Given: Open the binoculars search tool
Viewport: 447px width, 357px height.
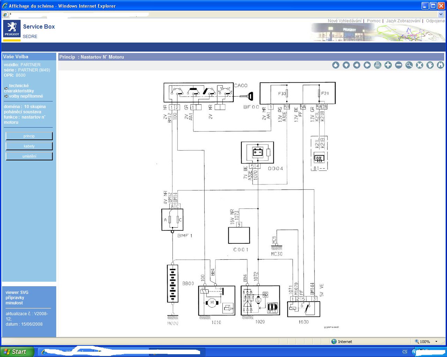Looking at the screenshot, I should pos(440,65).
